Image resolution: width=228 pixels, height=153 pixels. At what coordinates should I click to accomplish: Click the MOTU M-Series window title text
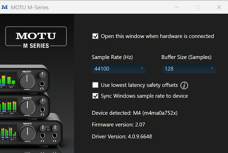click(30, 7)
